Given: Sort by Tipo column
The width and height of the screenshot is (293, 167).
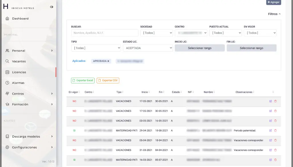Looking at the screenshot, I should [120, 92].
